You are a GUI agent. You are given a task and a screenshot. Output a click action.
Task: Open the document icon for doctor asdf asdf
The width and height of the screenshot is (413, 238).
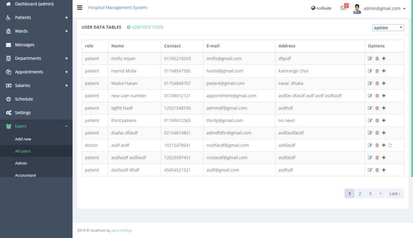point(390,145)
